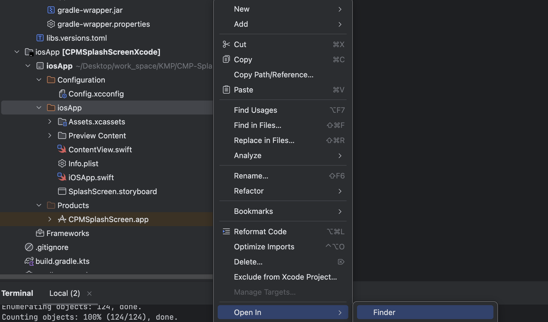Screen dimensions: 548x322
Task: Click the Reformat Code icon
Action: 226,232
